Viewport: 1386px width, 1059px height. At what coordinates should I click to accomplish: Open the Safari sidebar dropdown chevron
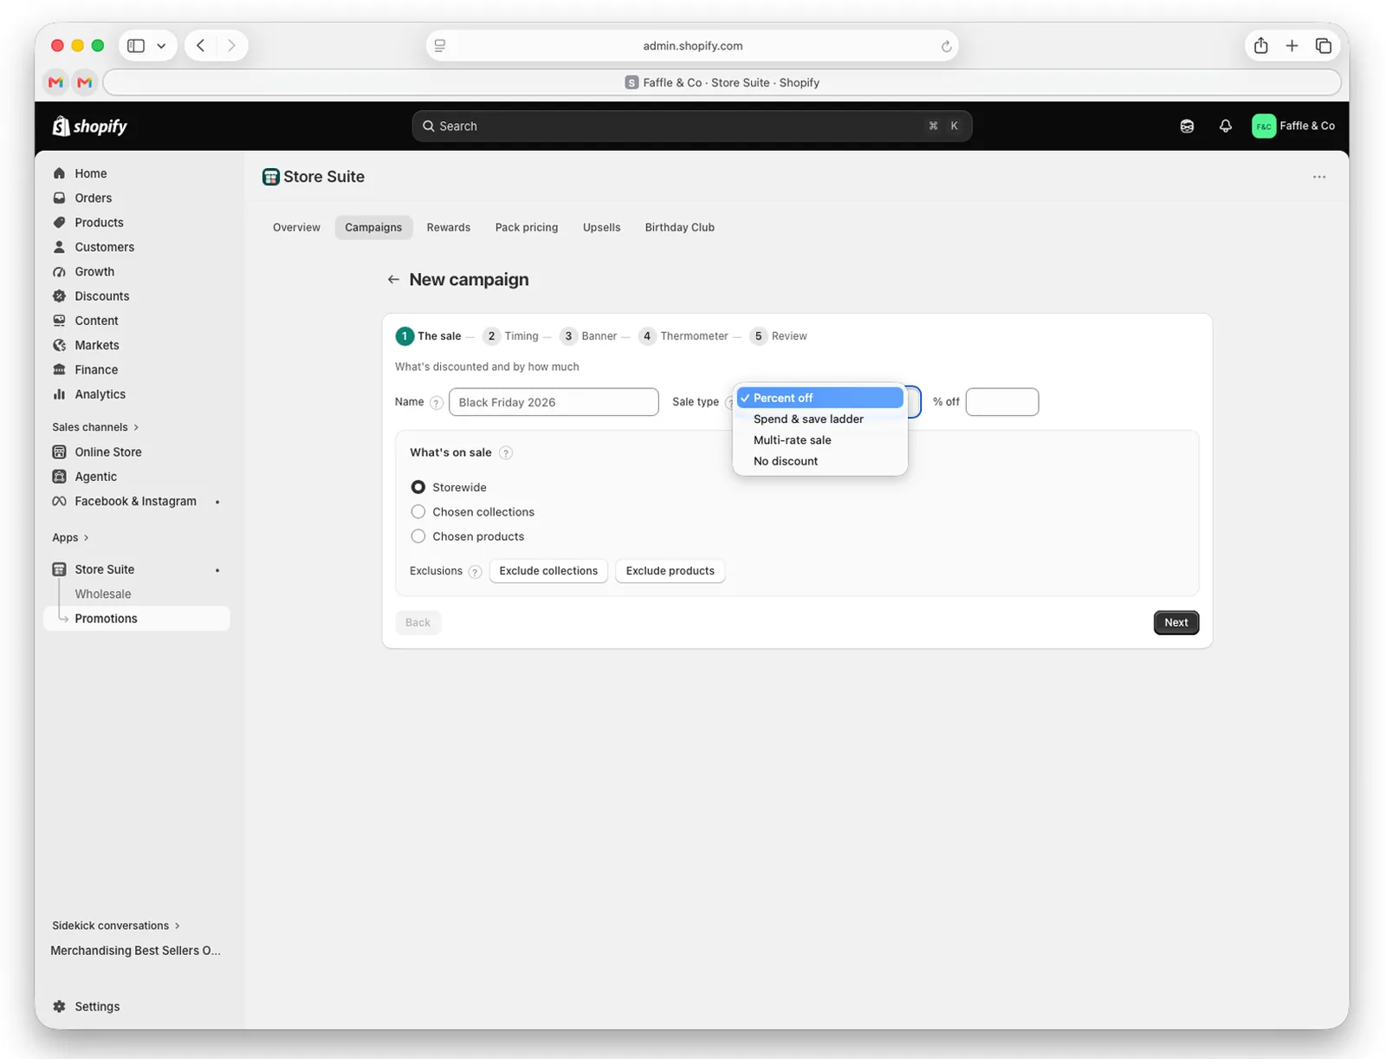[161, 46]
